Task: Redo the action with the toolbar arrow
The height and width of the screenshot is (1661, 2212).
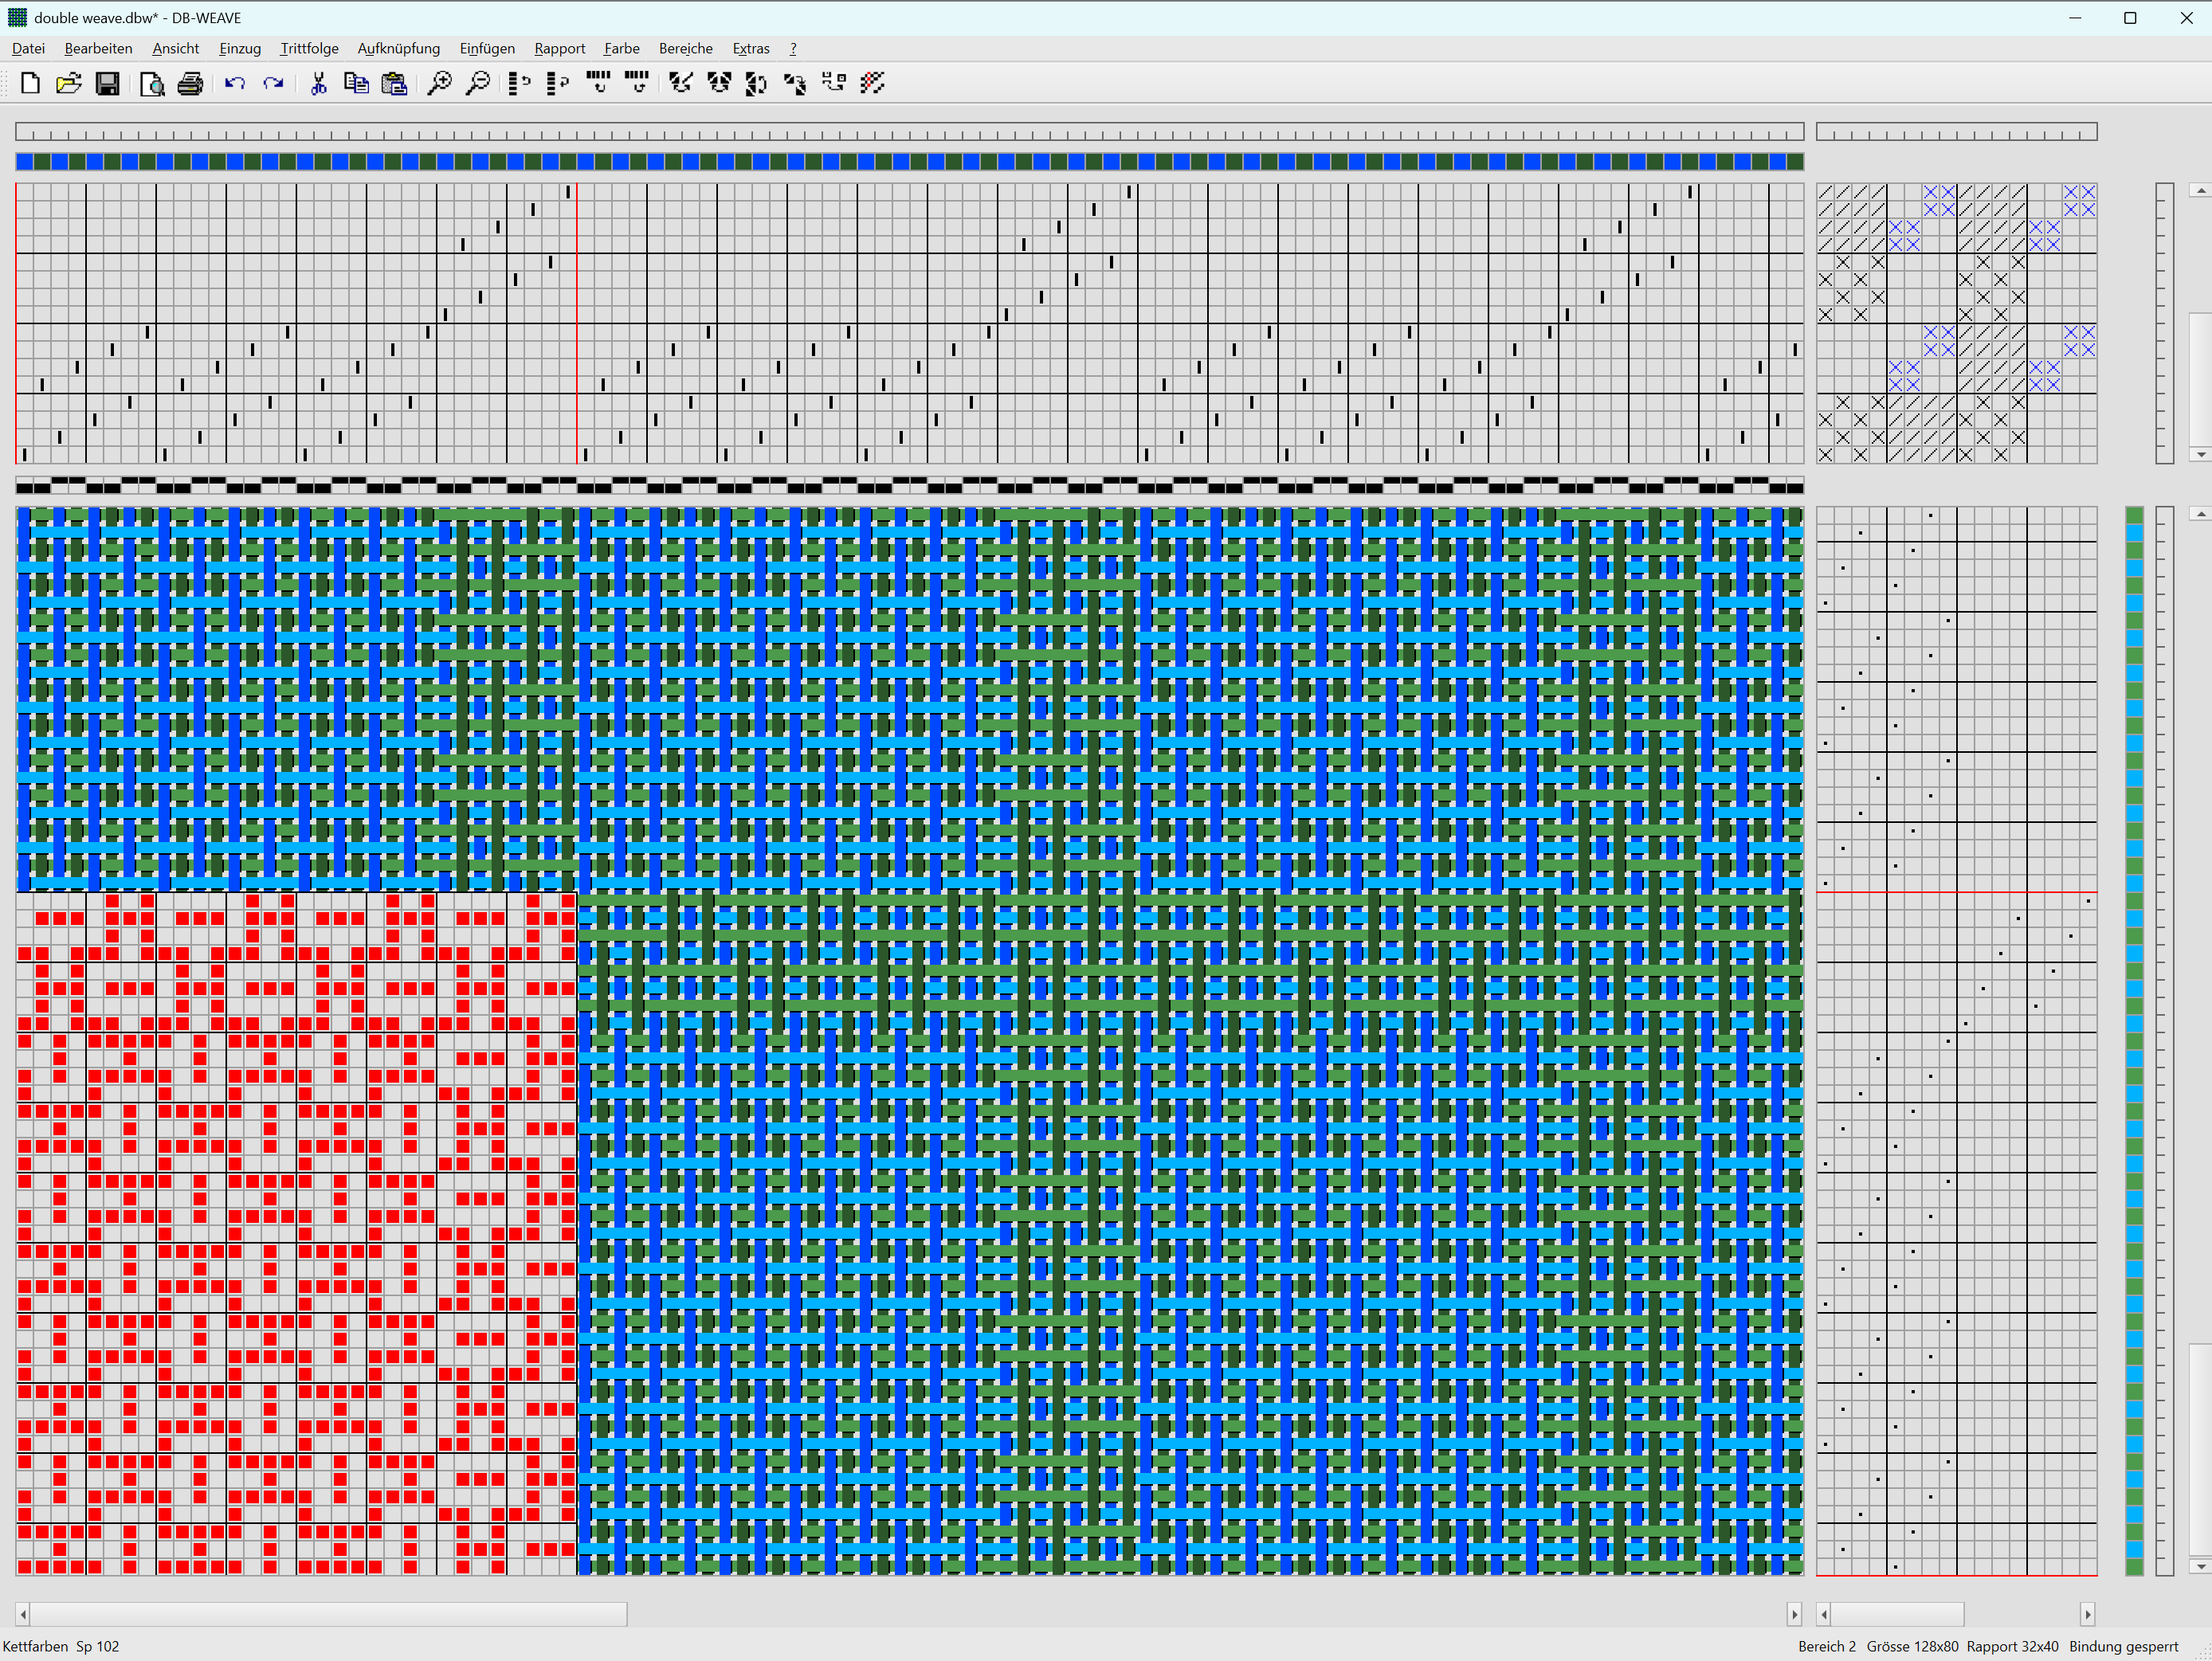Action: [x=273, y=83]
